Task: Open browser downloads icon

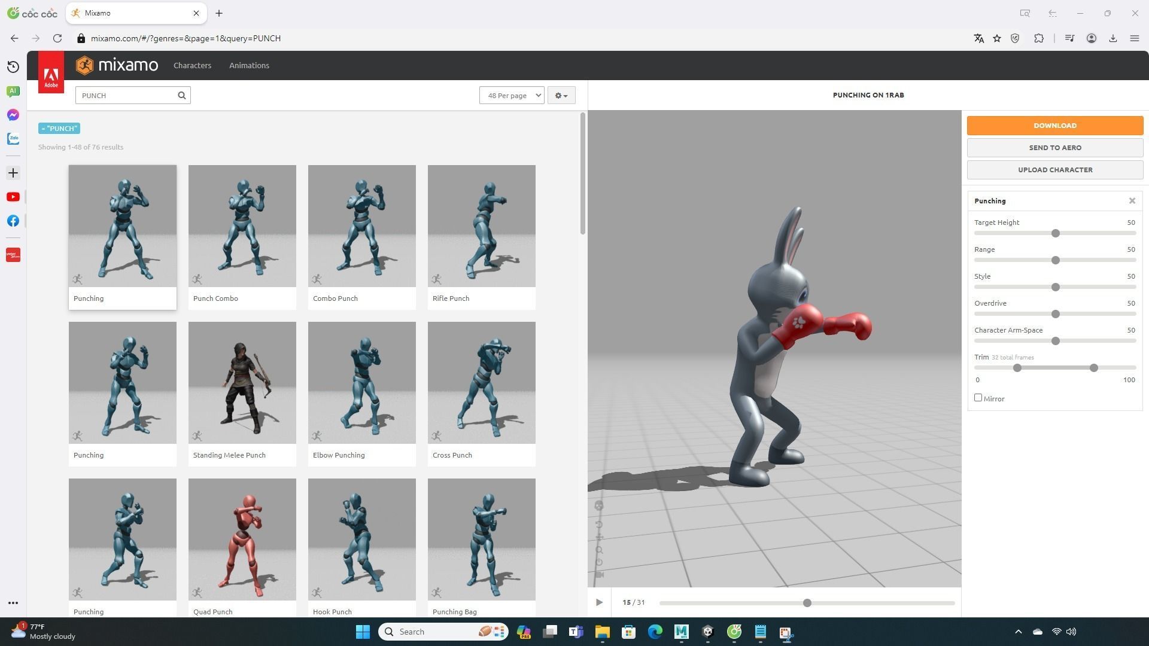Action: (x=1113, y=38)
